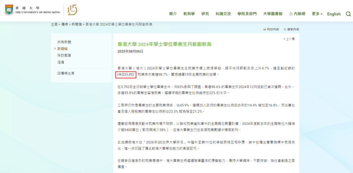This screenshot has height=173, width=353.
Task: Switch language to English
Action: coord(334,14)
